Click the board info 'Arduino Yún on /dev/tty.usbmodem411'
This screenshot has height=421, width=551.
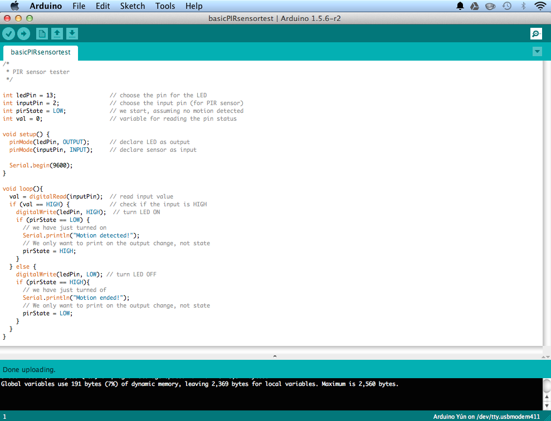click(486, 417)
